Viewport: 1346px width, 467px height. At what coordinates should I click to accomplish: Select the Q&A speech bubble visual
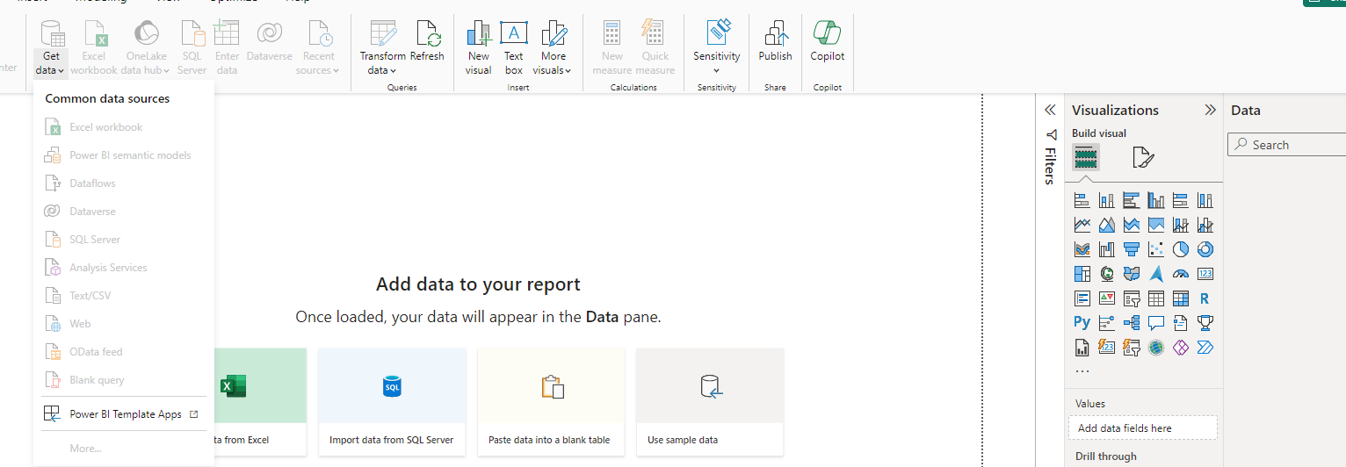click(x=1156, y=323)
